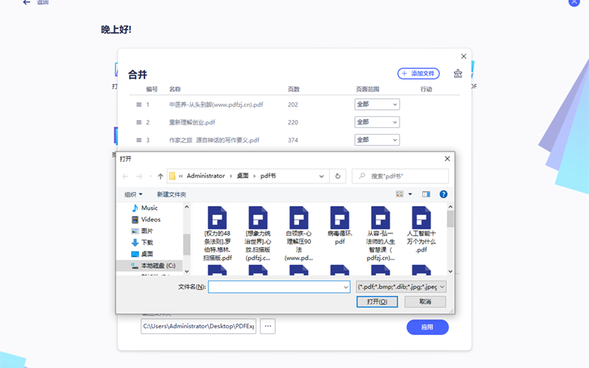Click drag handle of row 1
This screenshot has height=368, width=589.
click(x=138, y=105)
